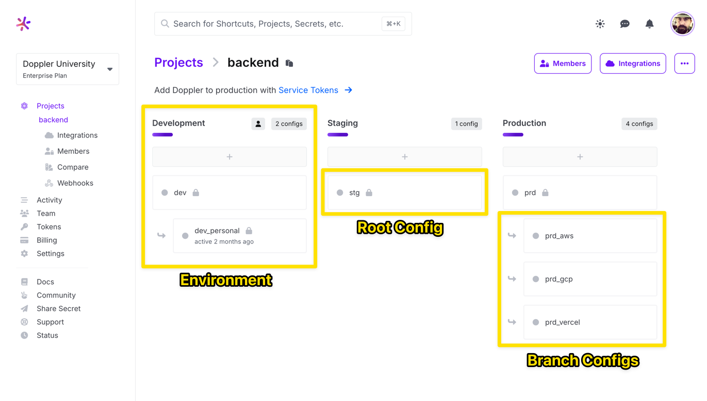Screen dimensions: 707x401
Task: Open Compare in the sidebar
Action: [73, 167]
